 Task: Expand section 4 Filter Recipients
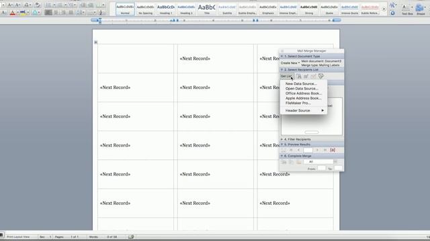click(282, 139)
